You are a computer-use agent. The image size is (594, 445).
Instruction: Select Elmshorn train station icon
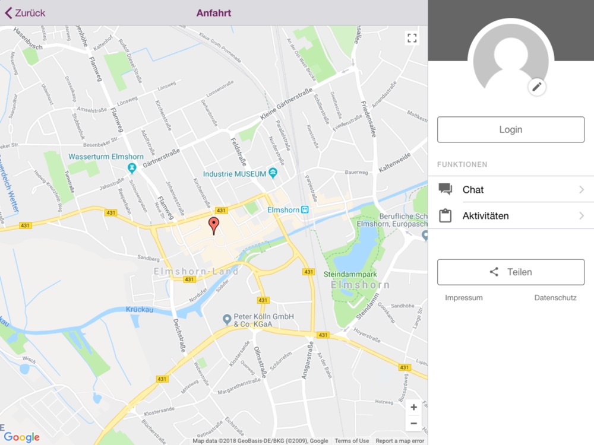point(305,209)
